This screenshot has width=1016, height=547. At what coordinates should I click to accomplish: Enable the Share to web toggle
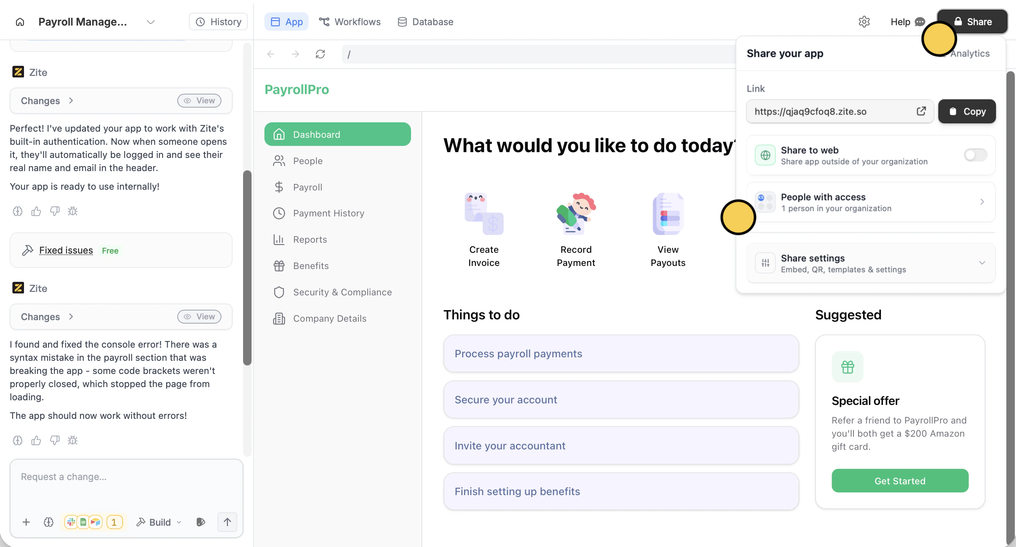[x=975, y=155]
